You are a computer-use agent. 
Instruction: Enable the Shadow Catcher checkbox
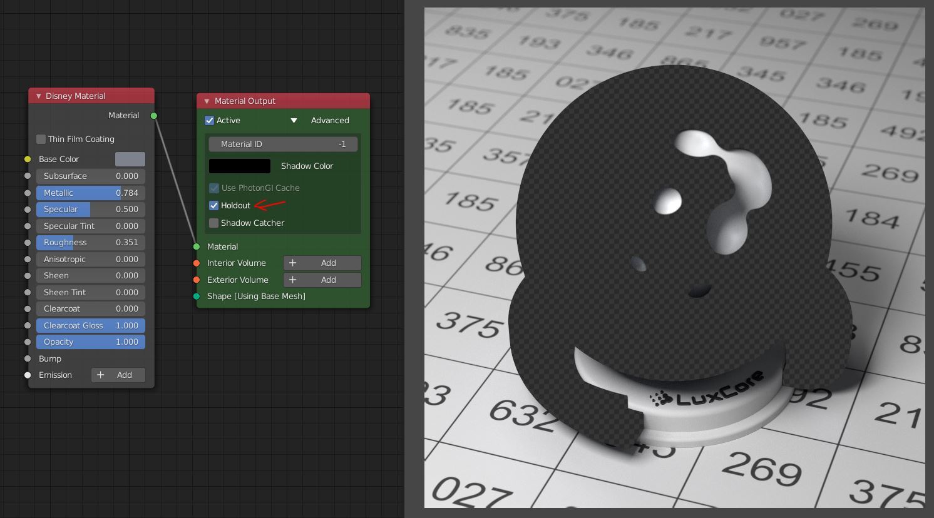pyautogui.click(x=214, y=223)
